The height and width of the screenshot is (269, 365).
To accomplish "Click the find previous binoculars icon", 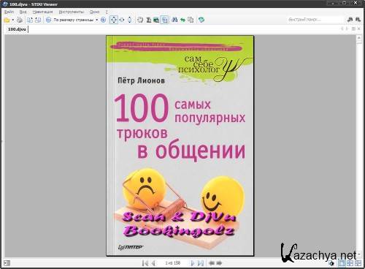I will pyautogui.click(x=350, y=20).
